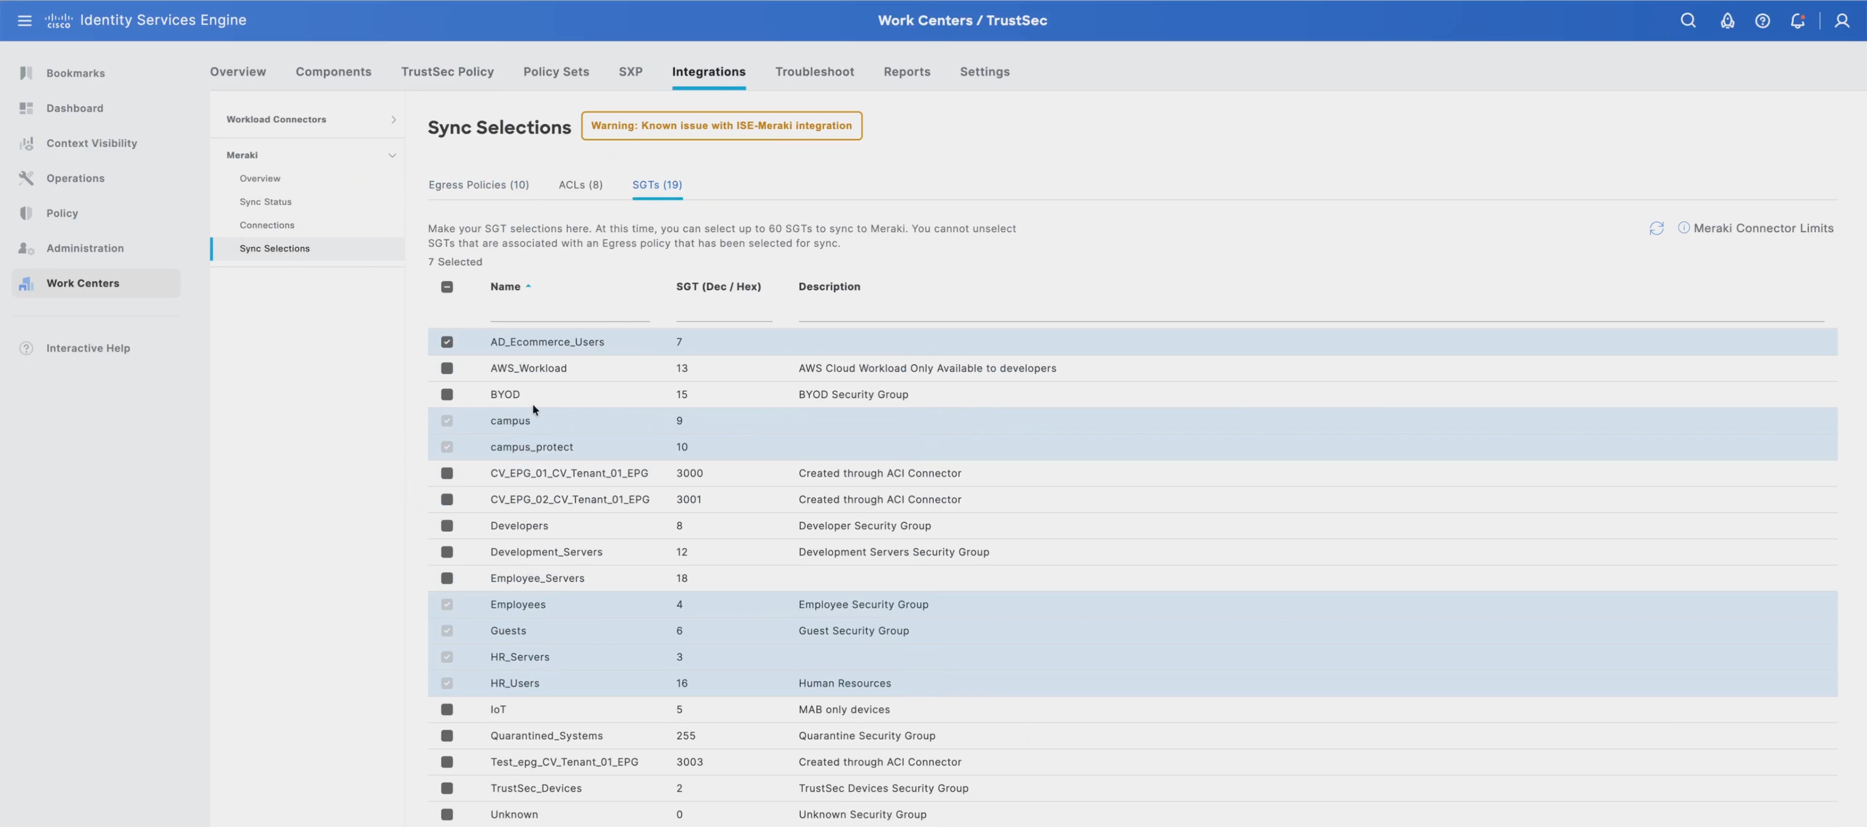Screen dimensions: 1867x827
Task: Check the Developers checkbox
Action: 447,526
